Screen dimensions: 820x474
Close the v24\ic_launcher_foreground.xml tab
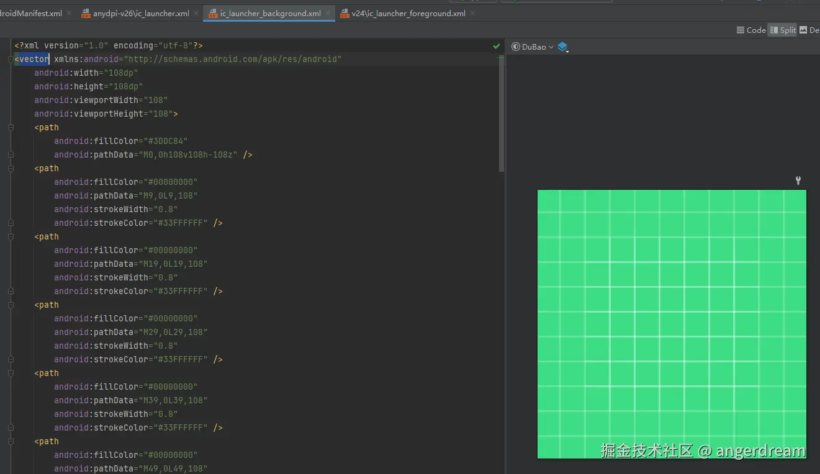coord(472,13)
